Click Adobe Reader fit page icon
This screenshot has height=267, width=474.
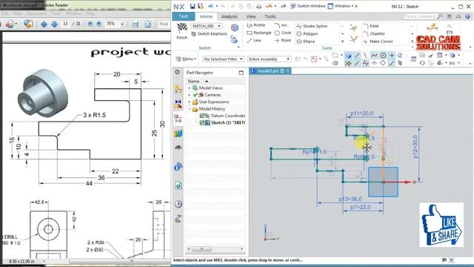[147, 24]
